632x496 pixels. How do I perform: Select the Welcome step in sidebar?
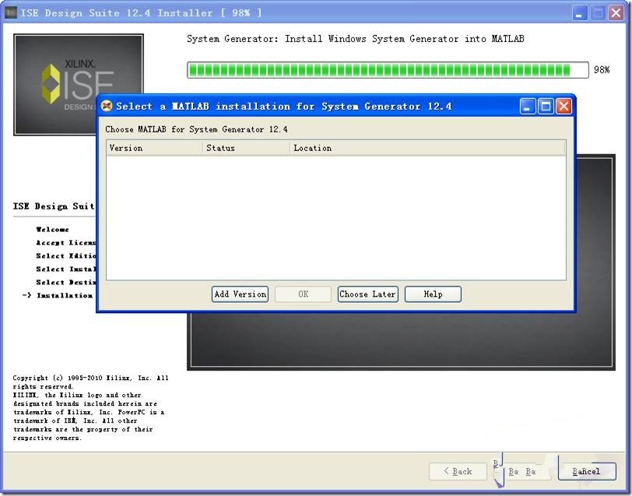[52, 230]
